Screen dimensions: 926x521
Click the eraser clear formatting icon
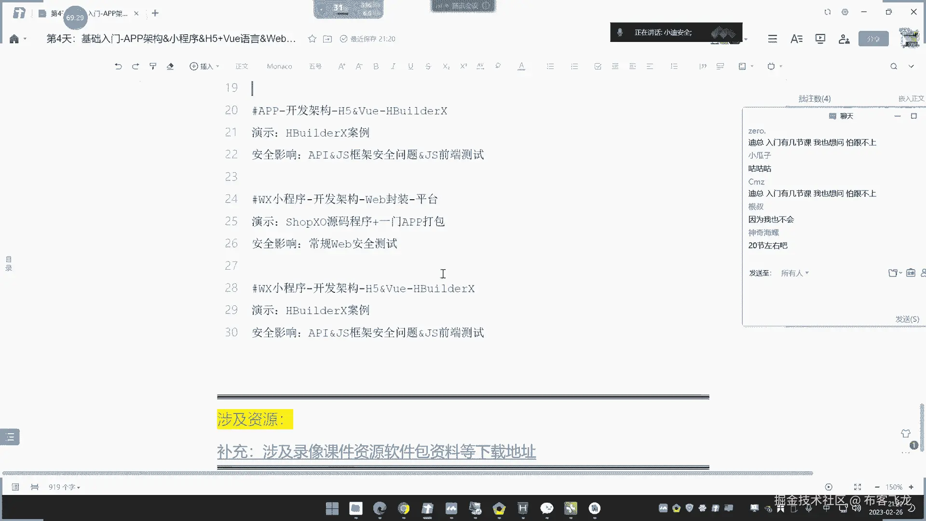tap(170, 67)
